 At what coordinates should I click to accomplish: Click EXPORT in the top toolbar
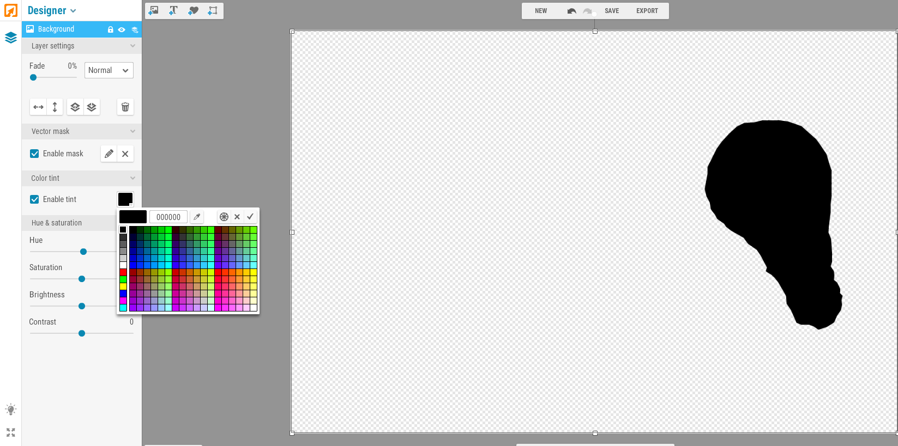tap(647, 11)
